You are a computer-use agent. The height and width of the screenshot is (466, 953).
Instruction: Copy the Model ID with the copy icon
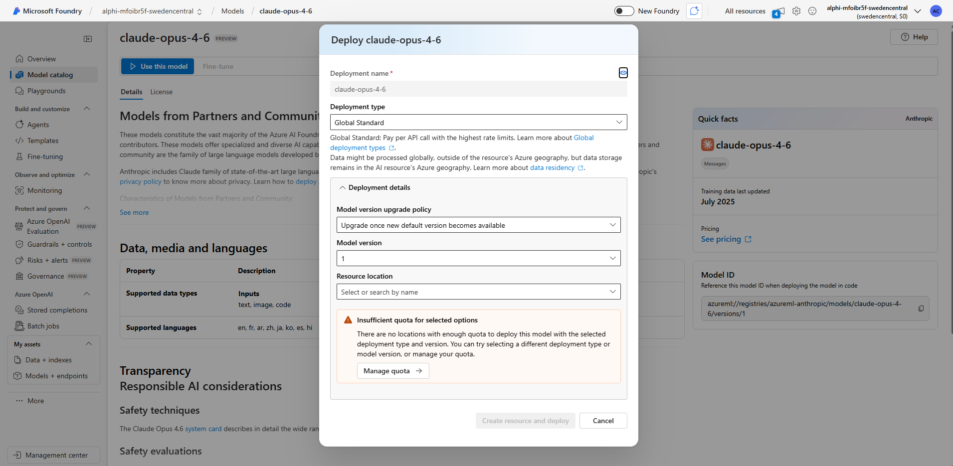click(921, 309)
